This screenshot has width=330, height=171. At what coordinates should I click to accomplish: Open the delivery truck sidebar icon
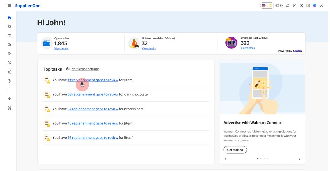[9, 45]
